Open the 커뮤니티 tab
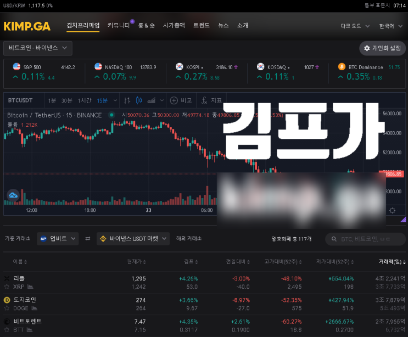The image size is (408, 337). [119, 25]
